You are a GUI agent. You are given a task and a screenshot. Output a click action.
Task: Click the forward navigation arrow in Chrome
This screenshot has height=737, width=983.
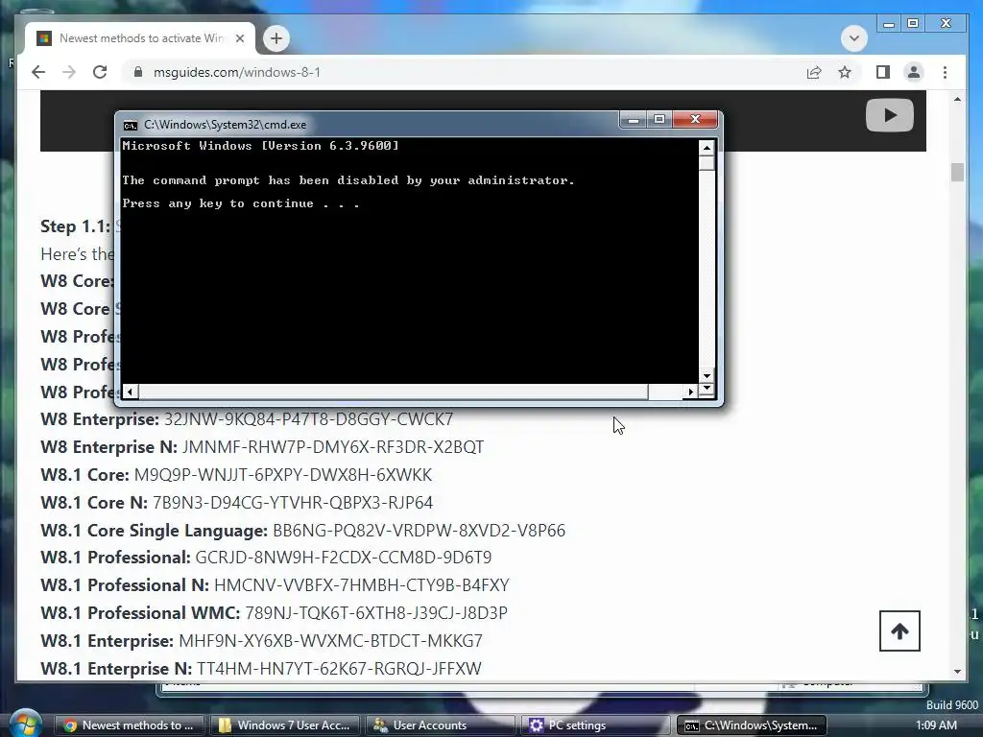coord(69,72)
